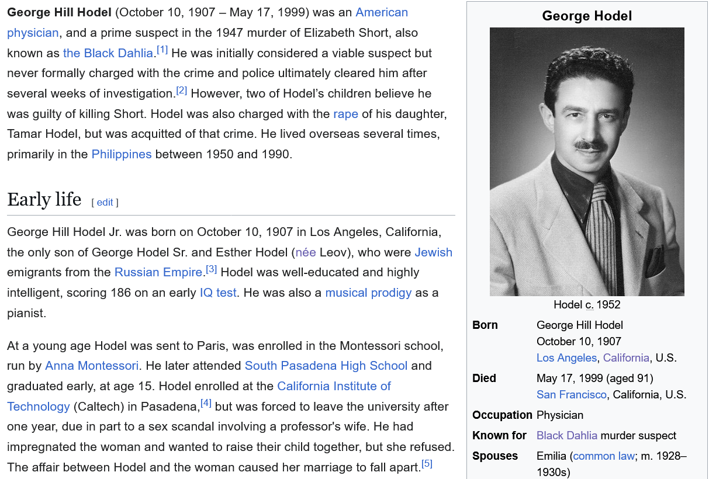Open the musical prodigy link

coord(368,293)
